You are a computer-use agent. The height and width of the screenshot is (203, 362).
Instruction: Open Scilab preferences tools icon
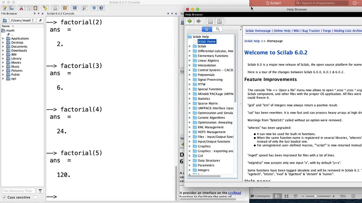pyautogui.click(x=84, y=8)
